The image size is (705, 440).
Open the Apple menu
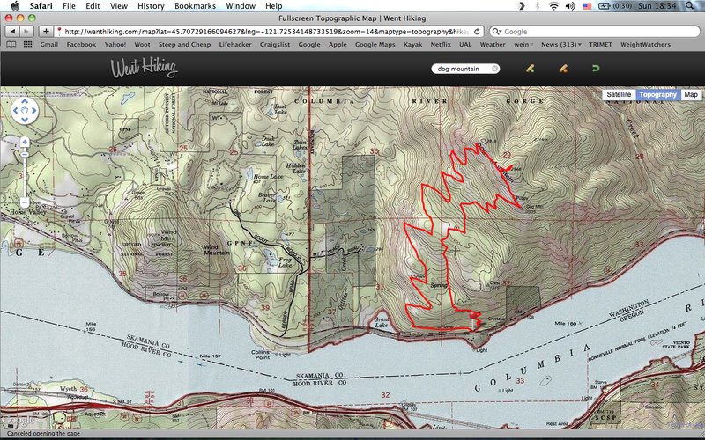[x=15, y=6]
